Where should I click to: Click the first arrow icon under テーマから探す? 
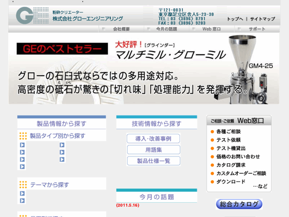click(x=22, y=194)
